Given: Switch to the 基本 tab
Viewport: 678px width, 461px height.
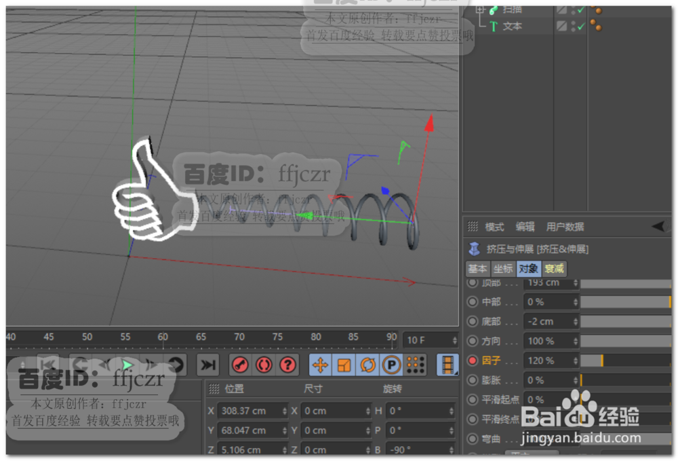Looking at the screenshot, I should point(477,269).
